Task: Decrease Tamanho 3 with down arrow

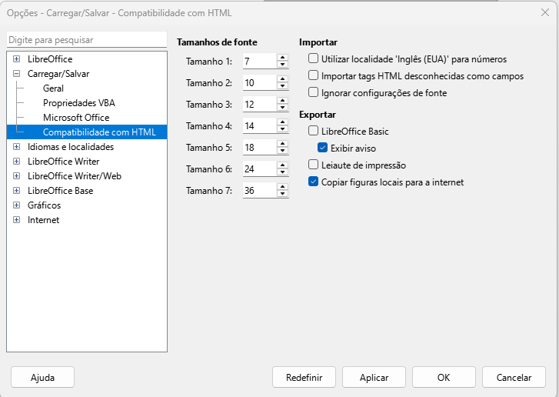Action: click(282, 108)
